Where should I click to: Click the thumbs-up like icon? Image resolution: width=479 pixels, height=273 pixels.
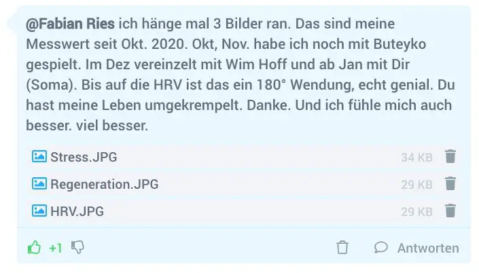tap(34, 247)
